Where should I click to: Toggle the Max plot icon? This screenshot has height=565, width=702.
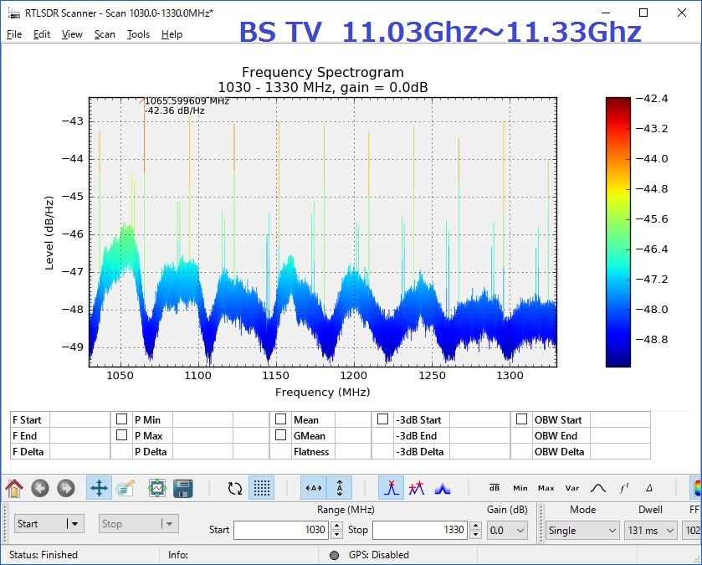click(546, 488)
